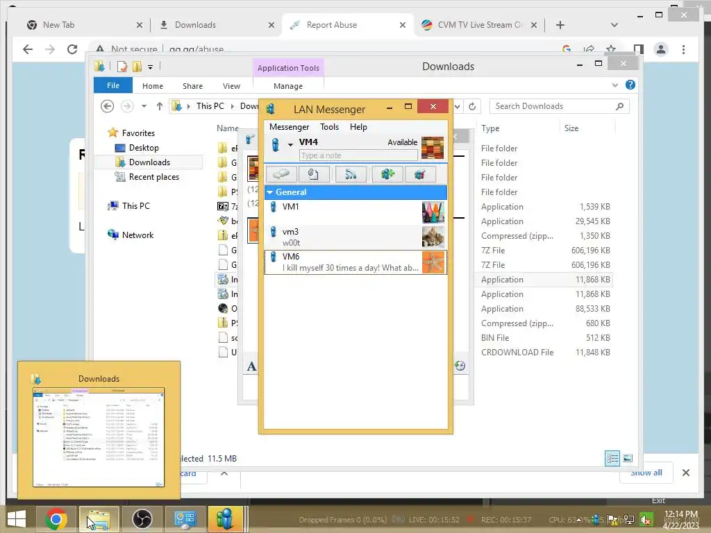Expand the Explorer ribbon chevron
Image resolution: width=711 pixels, height=533 pixels.
click(615, 85)
